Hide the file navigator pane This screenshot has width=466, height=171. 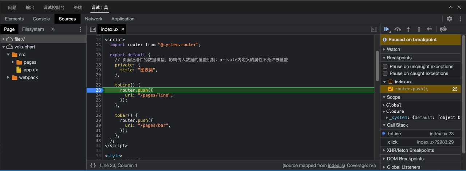(93, 29)
